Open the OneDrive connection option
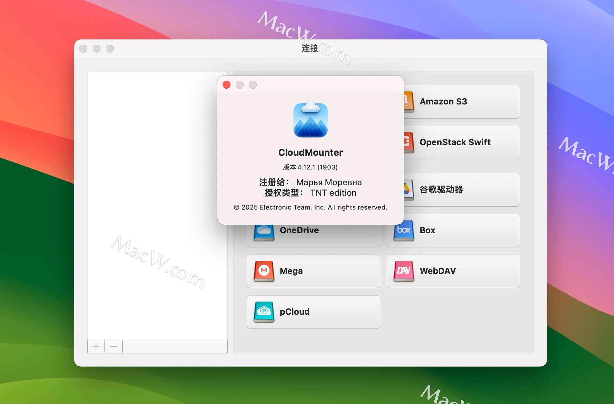The width and height of the screenshot is (614, 404). click(313, 235)
